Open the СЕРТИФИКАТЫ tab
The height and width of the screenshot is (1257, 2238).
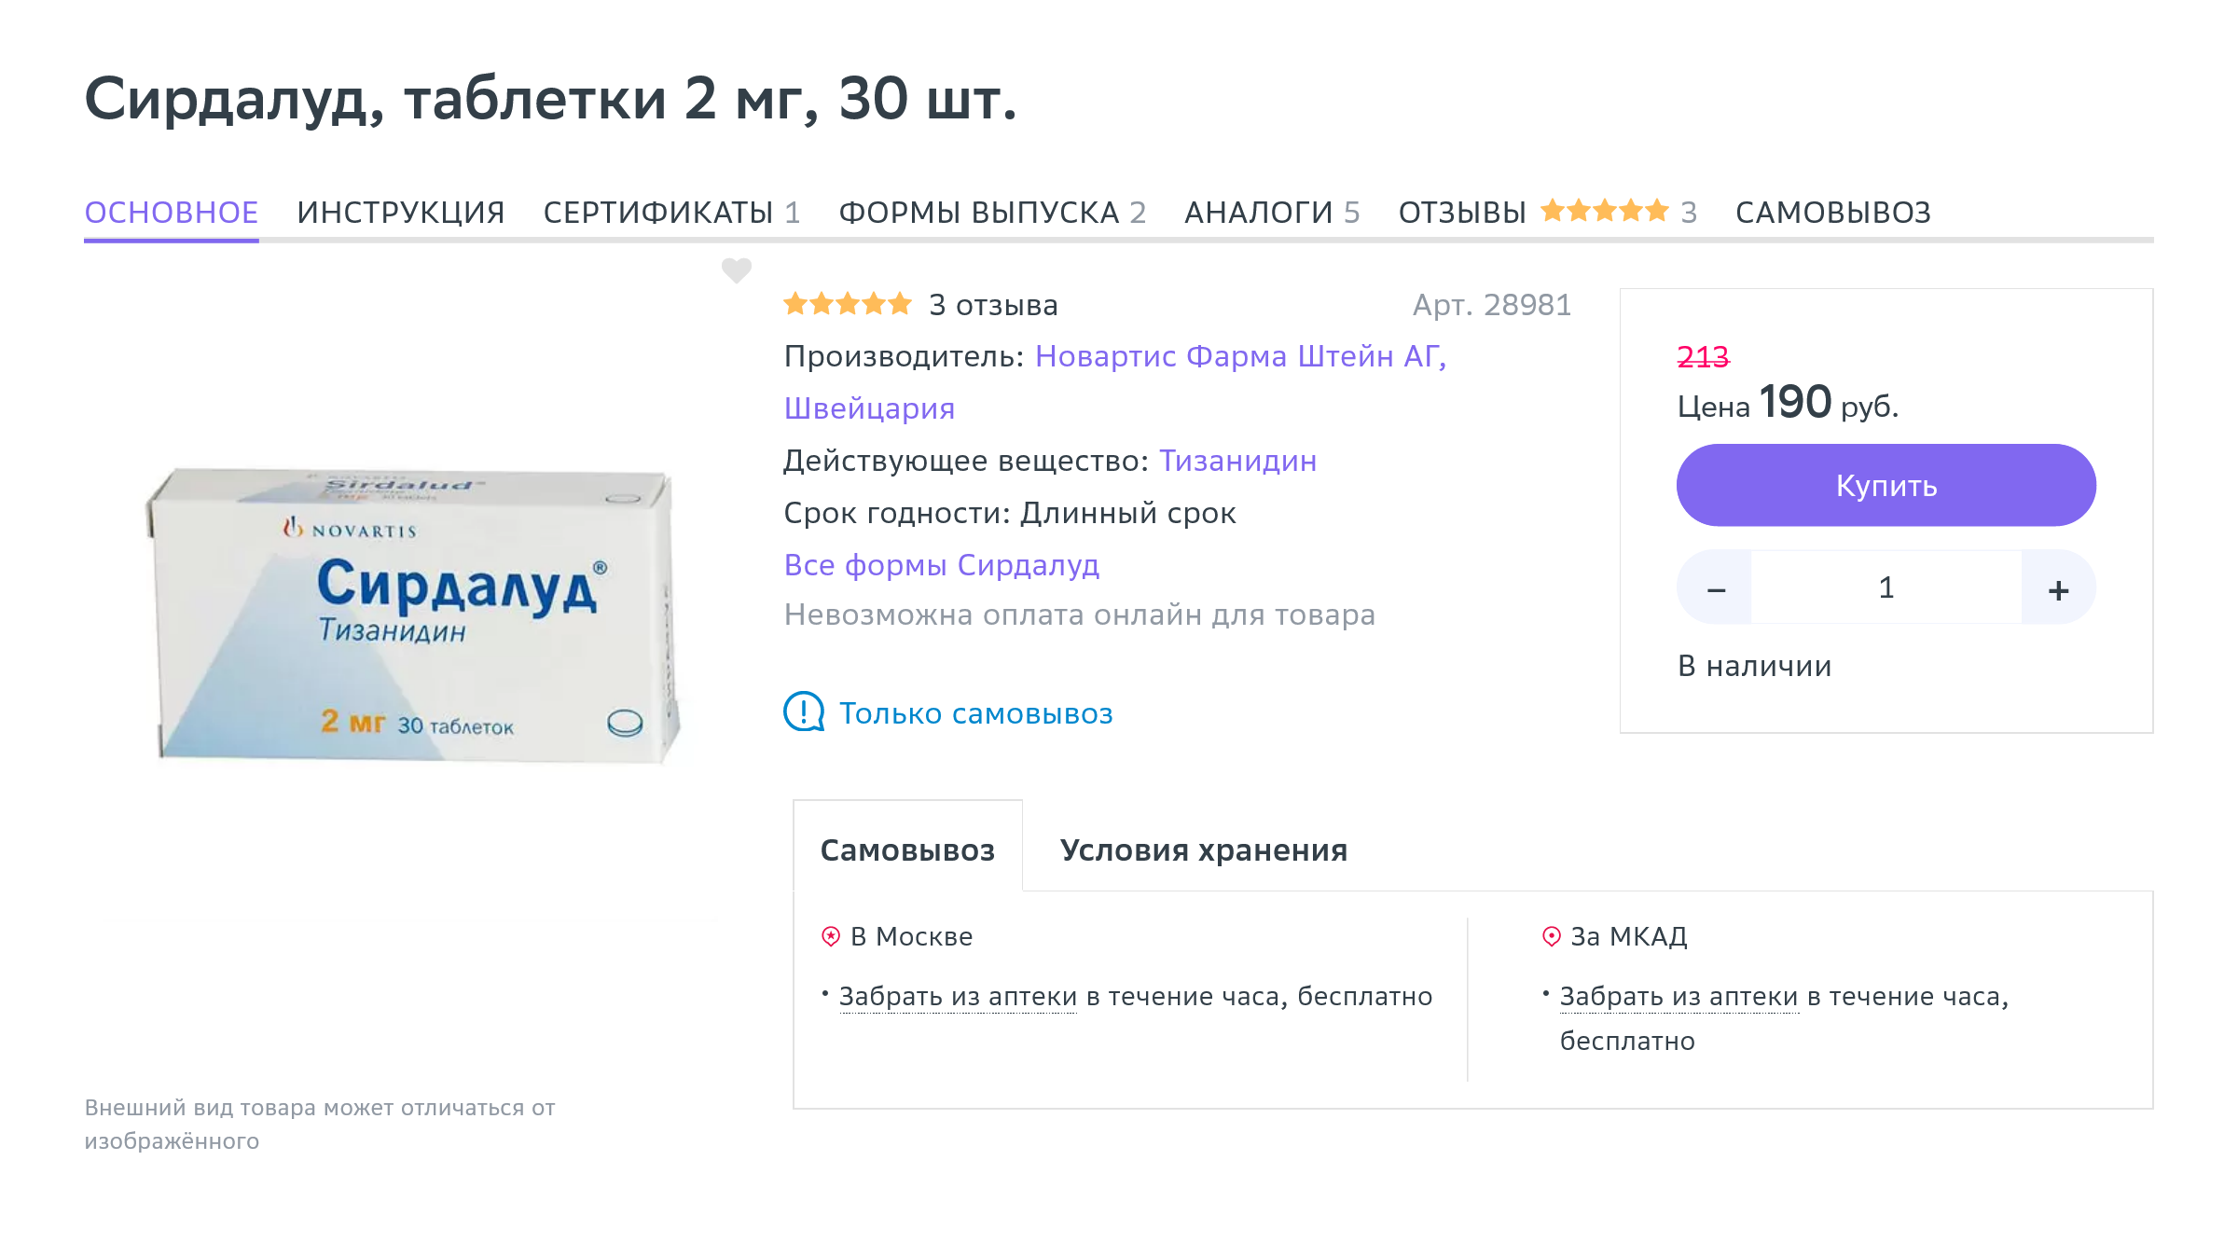pos(671,213)
